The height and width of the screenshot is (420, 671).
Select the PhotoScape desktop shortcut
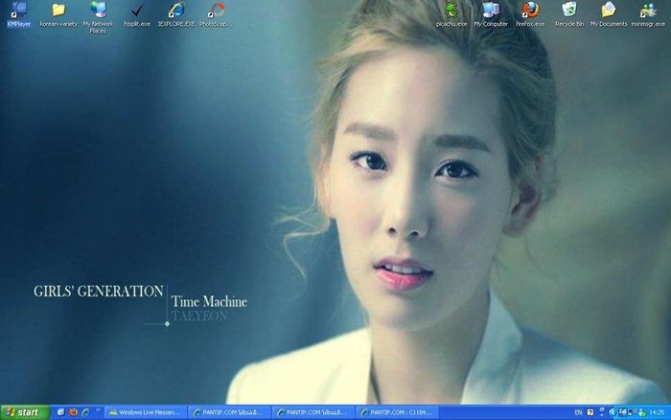[x=216, y=14]
